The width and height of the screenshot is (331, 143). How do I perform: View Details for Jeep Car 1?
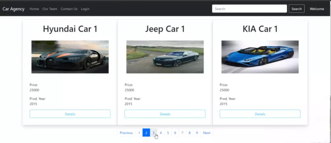coord(165,114)
